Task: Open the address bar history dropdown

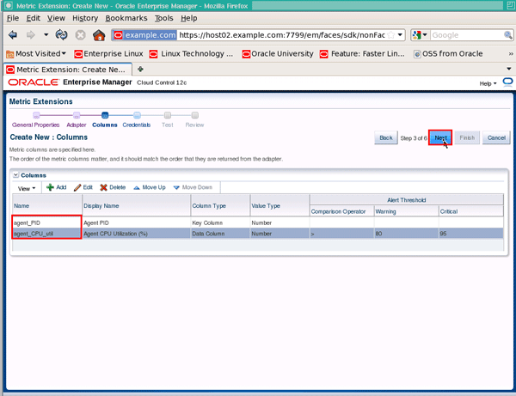Action: 400,35
